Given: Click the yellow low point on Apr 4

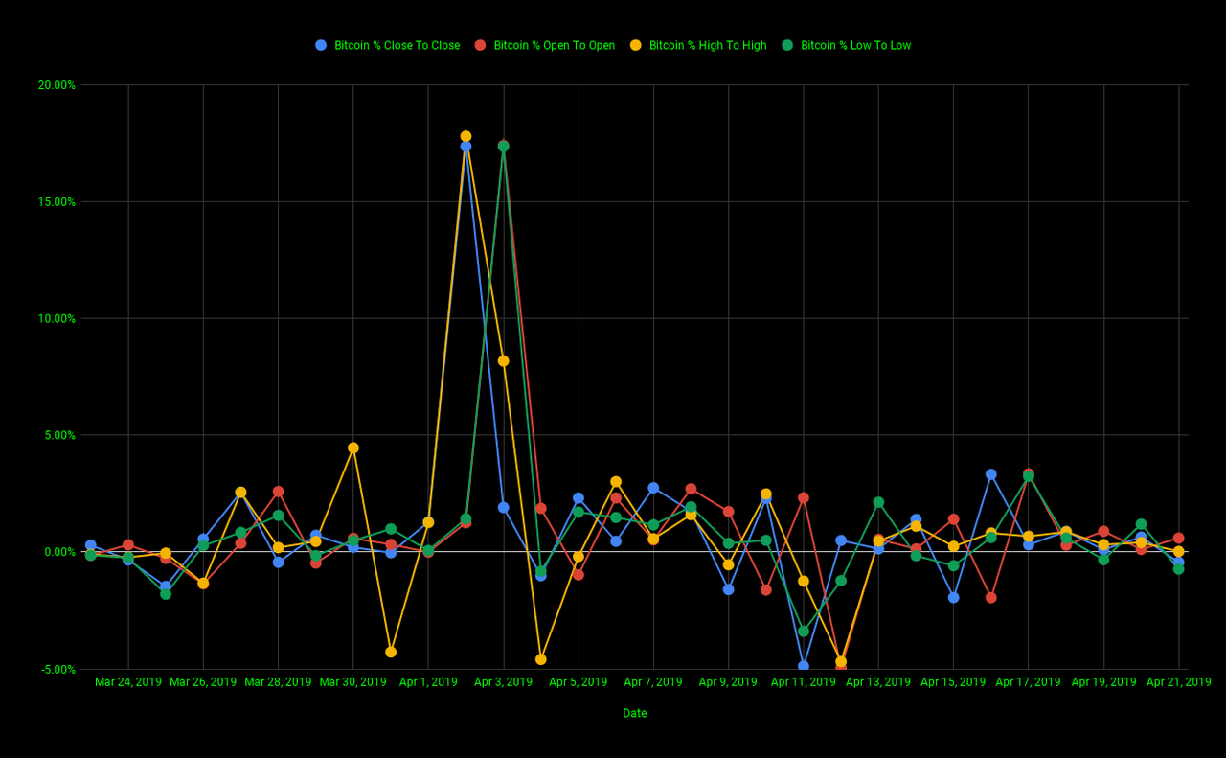Looking at the screenshot, I should [x=541, y=659].
